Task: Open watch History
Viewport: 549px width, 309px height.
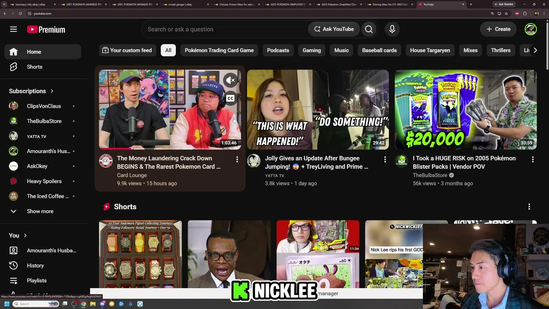Action: pyautogui.click(x=43, y=266)
